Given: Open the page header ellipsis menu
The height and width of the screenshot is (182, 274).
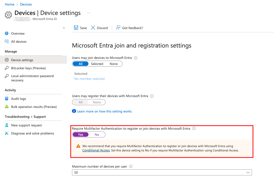Looking at the screenshot, I should tap(88, 13).
